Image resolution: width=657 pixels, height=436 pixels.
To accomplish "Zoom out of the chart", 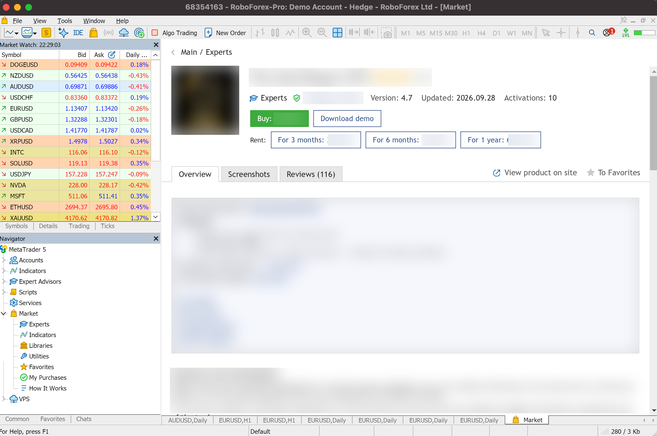I will [322, 33].
